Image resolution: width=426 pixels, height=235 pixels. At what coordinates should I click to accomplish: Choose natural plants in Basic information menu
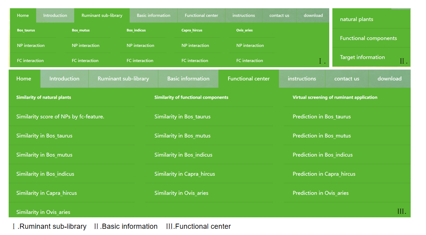[356, 19]
